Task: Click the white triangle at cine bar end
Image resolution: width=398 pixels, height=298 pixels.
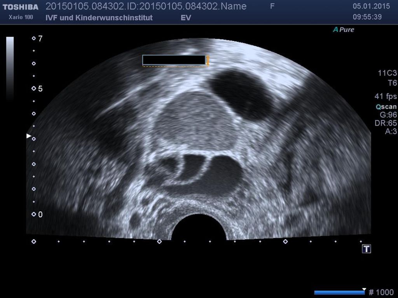Action: 364,289
